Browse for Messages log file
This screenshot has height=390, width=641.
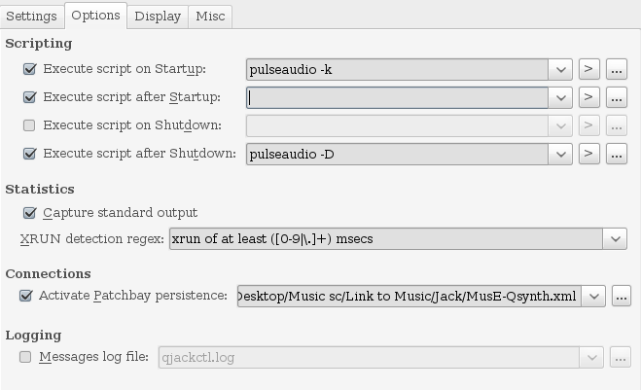pyautogui.click(x=620, y=357)
